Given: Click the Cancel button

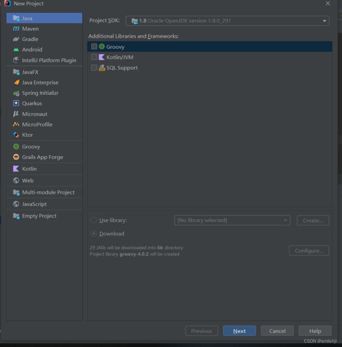Looking at the screenshot, I should 277,331.
